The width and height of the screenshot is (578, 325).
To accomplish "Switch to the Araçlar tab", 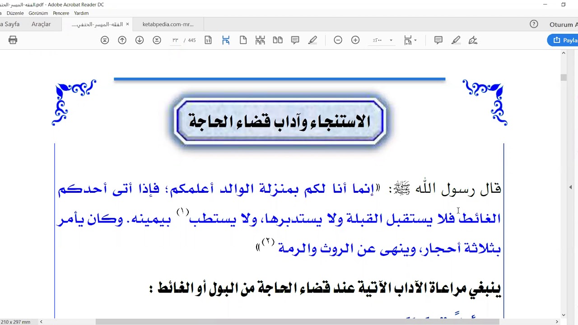I will tap(41, 24).
